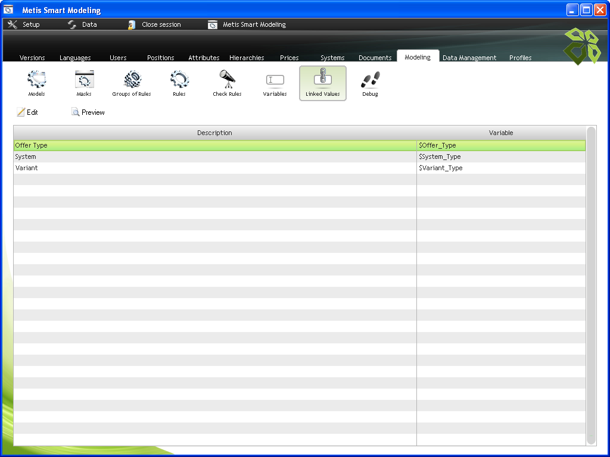
Task: Click the $Offer_Type variable cell
Action: 501,145
